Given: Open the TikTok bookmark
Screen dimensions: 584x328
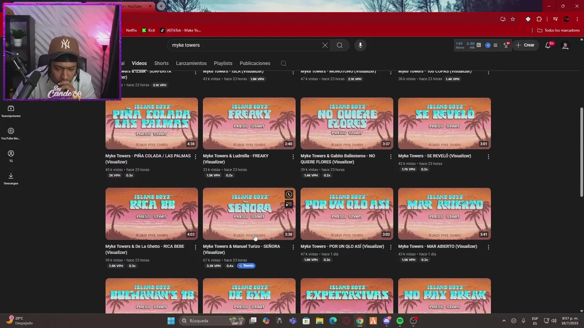Looking at the screenshot, I should pos(180,31).
